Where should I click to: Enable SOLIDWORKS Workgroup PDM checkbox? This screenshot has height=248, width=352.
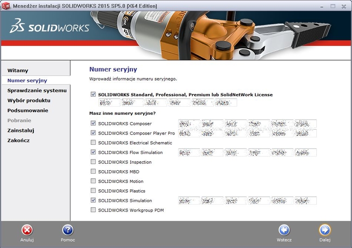(x=93, y=210)
